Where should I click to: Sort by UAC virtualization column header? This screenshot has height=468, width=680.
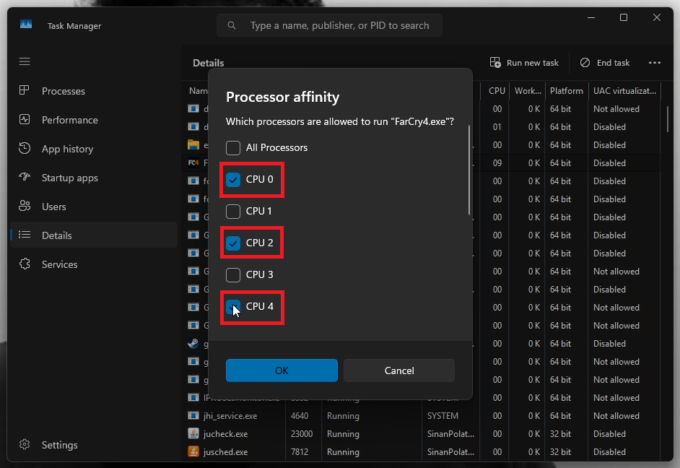click(624, 91)
